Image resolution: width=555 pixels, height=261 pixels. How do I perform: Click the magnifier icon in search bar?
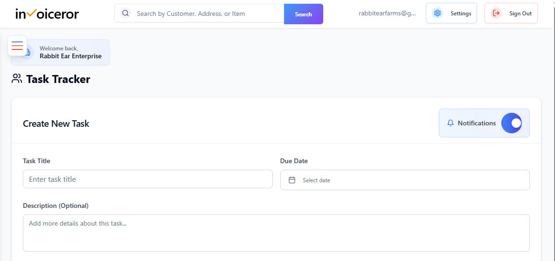(125, 14)
